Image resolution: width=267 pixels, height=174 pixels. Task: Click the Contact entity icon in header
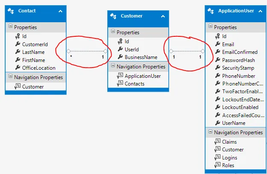12,11
